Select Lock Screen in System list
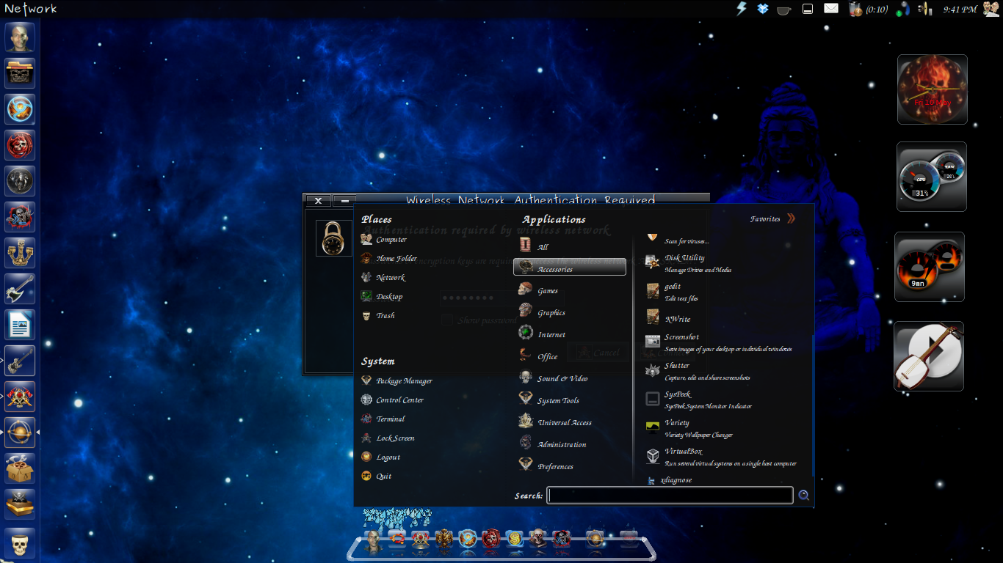Image resolution: width=1003 pixels, height=563 pixels. point(388,438)
